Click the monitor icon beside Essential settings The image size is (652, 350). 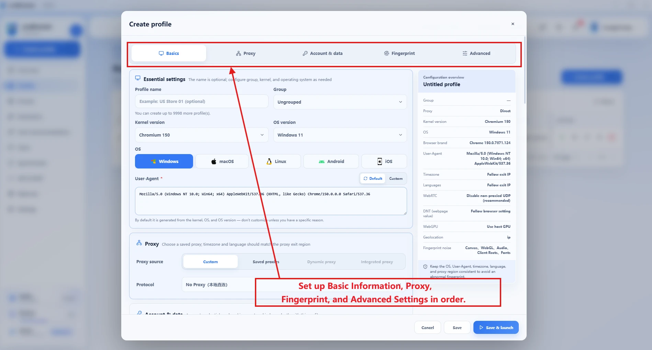(138, 78)
